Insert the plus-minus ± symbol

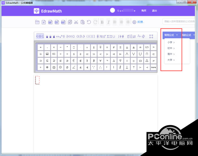point(94,47)
